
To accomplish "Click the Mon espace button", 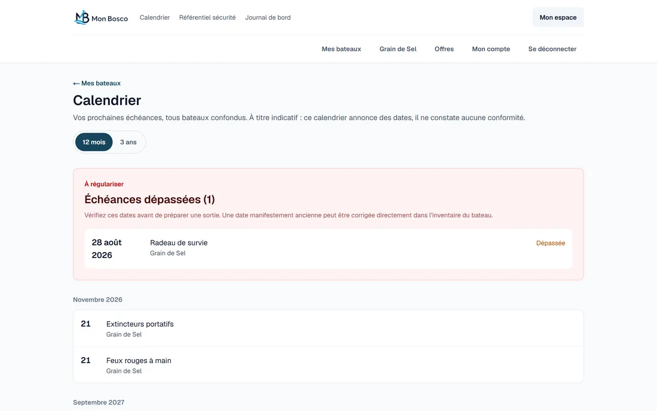I will pos(558,17).
